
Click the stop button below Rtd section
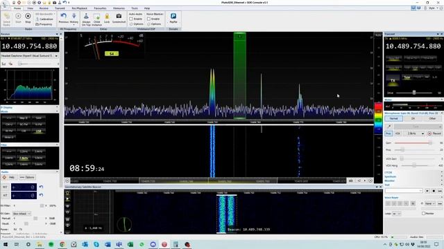(434, 191)
